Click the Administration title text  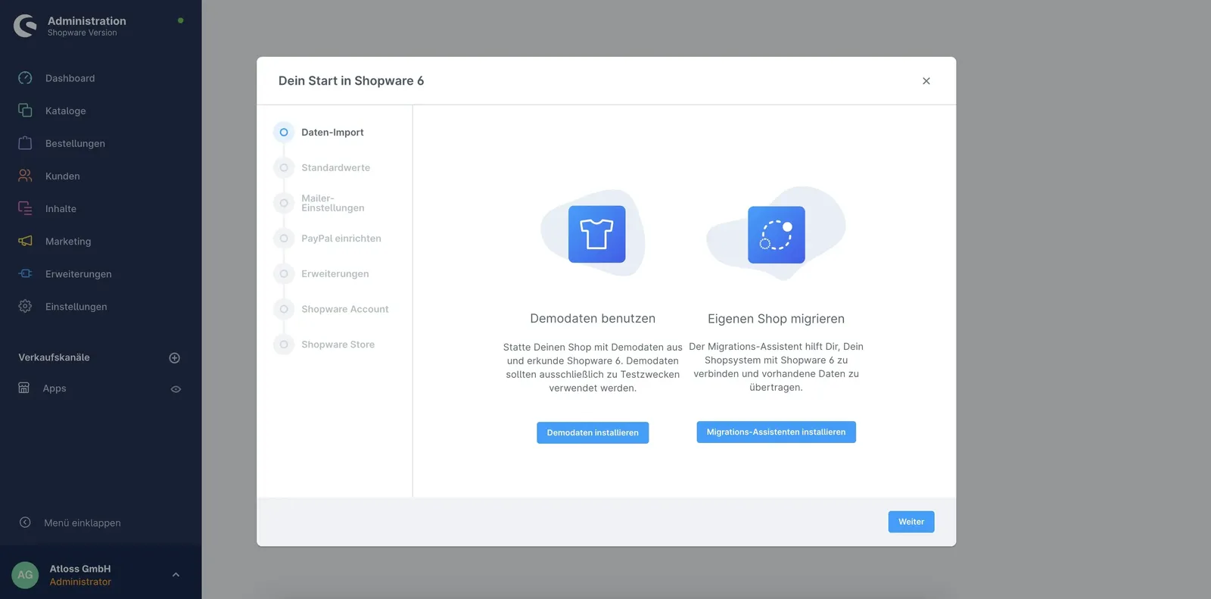[87, 21]
